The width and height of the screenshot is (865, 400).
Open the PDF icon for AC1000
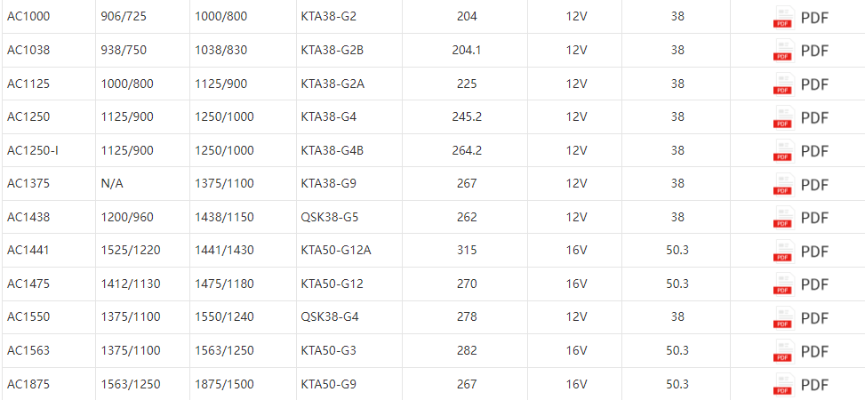point(783,17)
